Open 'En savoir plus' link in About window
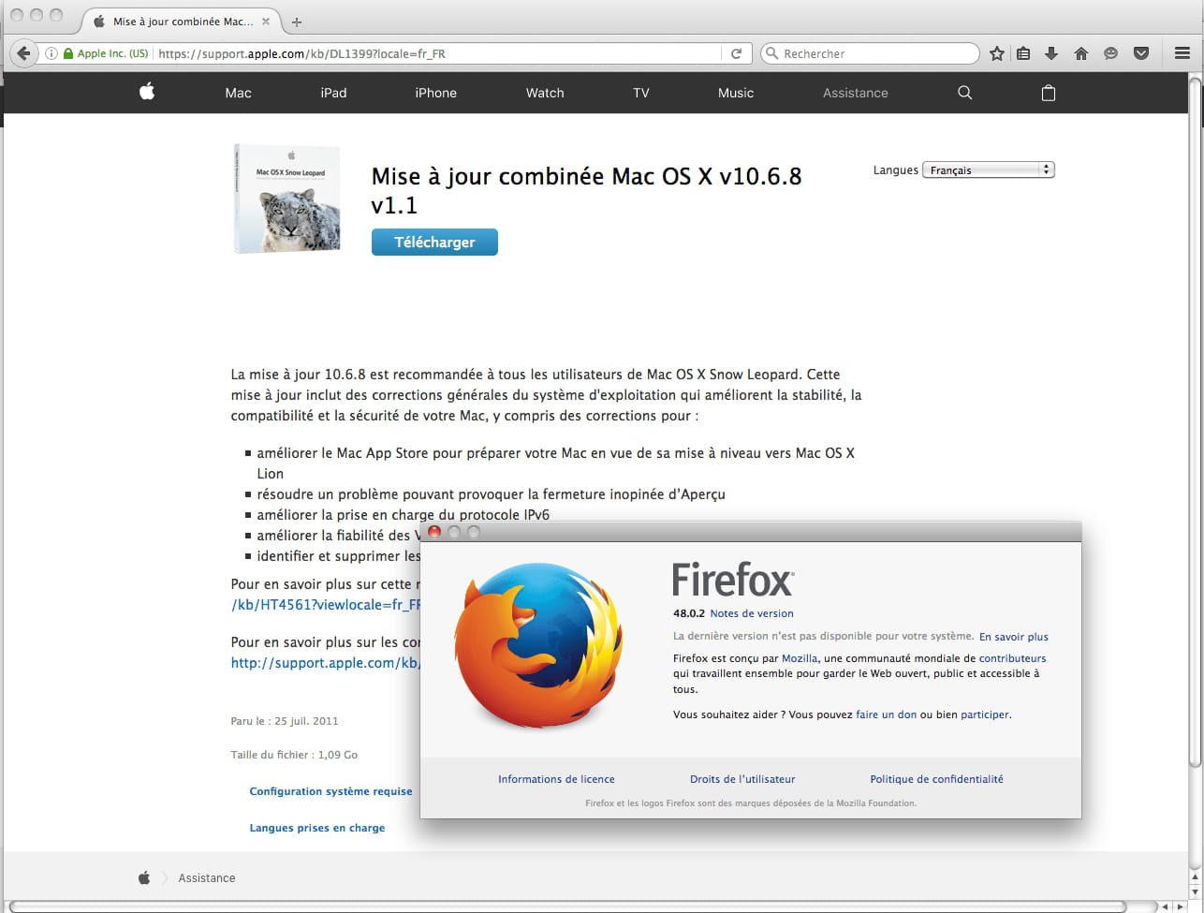Screen dimensions: 1204x913 [1014, 637]
